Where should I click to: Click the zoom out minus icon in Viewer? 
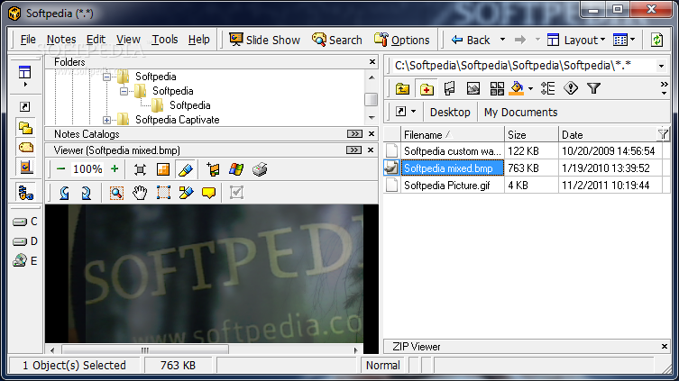(60, 169)
